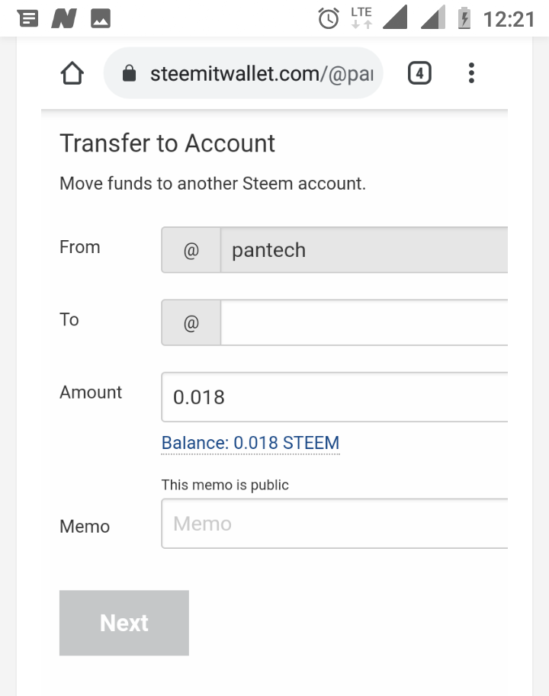Click the Amount field showing 0.018

pyautogui.click(x=335, y=397)
